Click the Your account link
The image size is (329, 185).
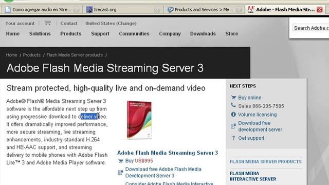tap(20, 23)
